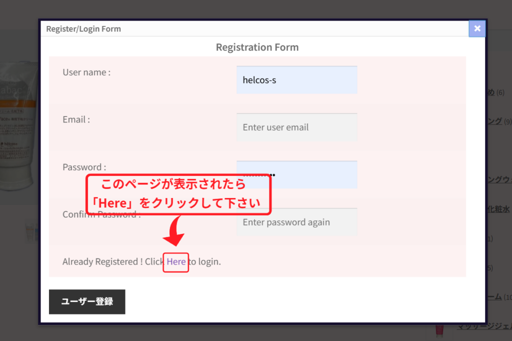Image resolution: width=512 pixels, height=341 pixels.
Task: Click the "User name :" label
Action: point(86,72)
